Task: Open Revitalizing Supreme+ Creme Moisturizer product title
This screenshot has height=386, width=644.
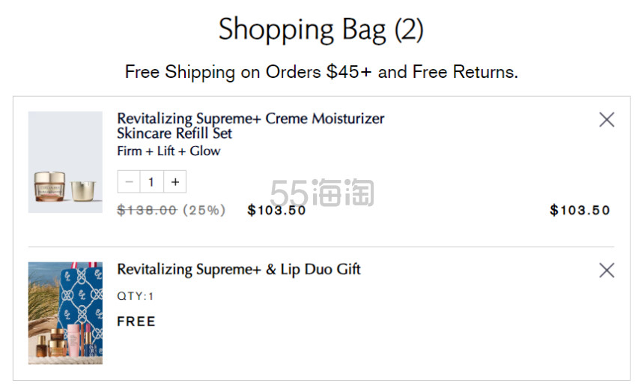Action: [x=251, y=118]
